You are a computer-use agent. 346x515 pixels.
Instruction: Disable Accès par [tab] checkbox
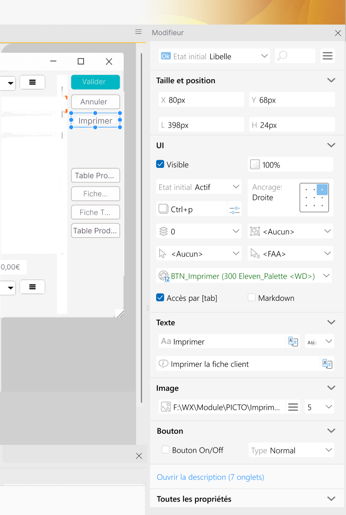[x=160, y=298]
